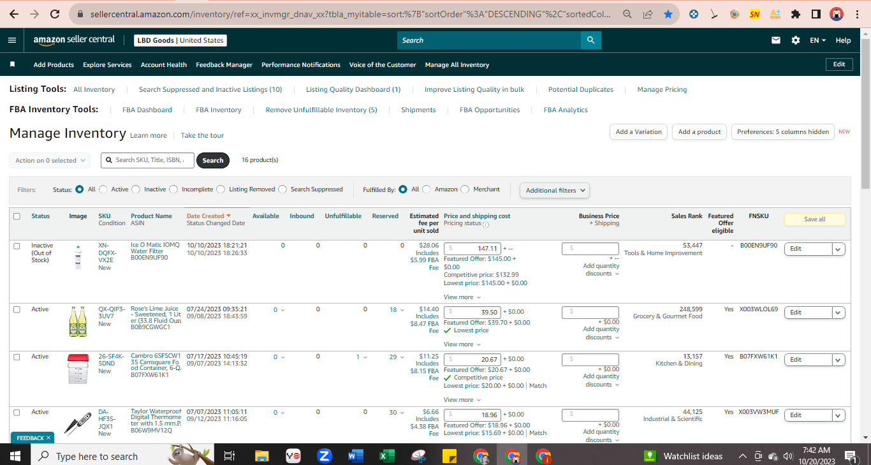Screen dimensions: 871x465
Task: Open Preferences: 5 columns hidden
Action: pyautogui.click(x=783, y=131)
